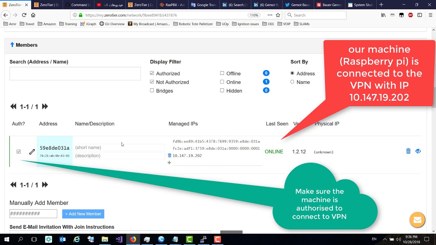The height and width of the screenshot is (245, 436).
Task: Show site information for my.zerotier.com
Action: (75, 15)
